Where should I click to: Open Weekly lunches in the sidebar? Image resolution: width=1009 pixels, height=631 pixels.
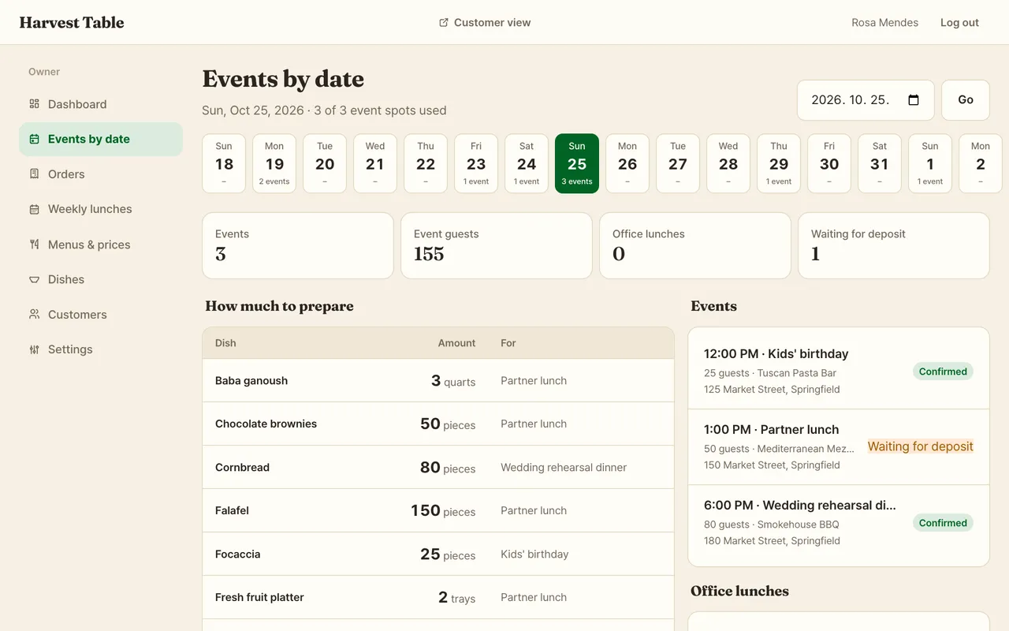101,209
